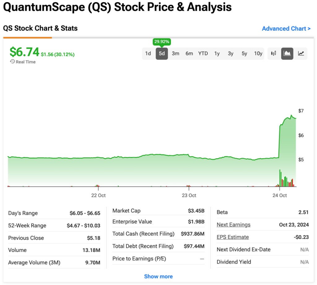The image size is (317, 285).
Task: Switch to the 5y range
Action: (244, 53)
